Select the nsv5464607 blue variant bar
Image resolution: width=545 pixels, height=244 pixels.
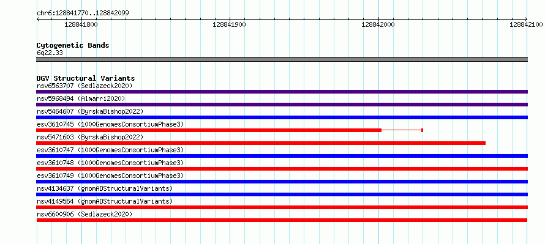point(282,117)
